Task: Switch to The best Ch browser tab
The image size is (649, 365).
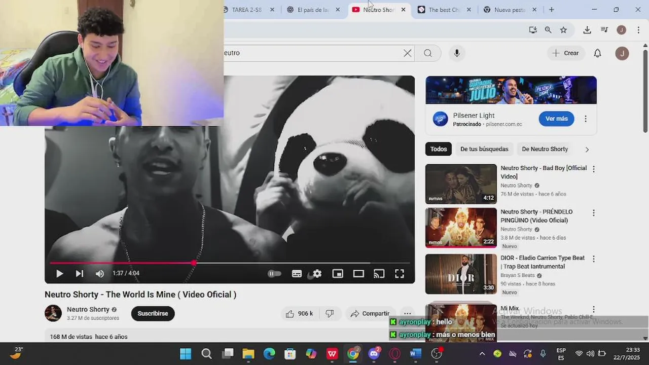Action: tap(445, 10)
